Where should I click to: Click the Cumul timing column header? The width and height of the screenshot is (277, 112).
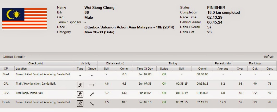click(x=202, y=69)
